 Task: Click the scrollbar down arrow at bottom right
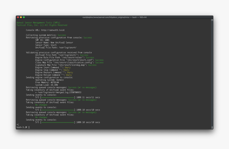click(212, 127)
